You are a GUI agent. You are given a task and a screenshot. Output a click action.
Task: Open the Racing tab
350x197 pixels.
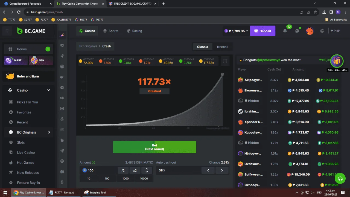coord(134,31)
